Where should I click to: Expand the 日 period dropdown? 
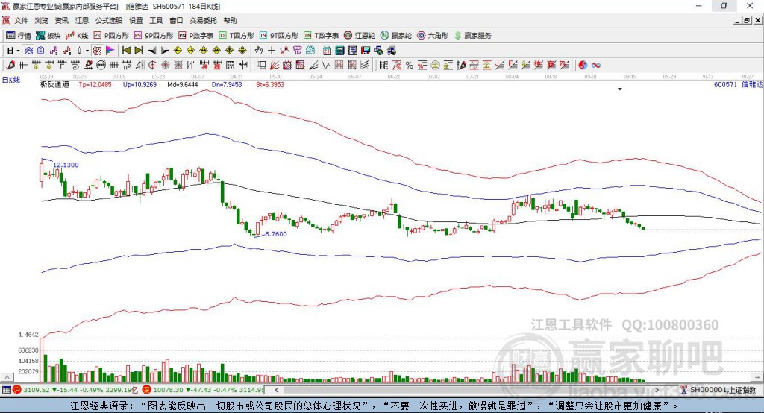pyautogui.click(x=18, y=51)
